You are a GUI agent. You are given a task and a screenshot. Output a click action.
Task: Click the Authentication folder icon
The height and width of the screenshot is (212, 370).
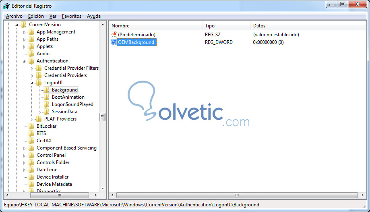[31, 61]
